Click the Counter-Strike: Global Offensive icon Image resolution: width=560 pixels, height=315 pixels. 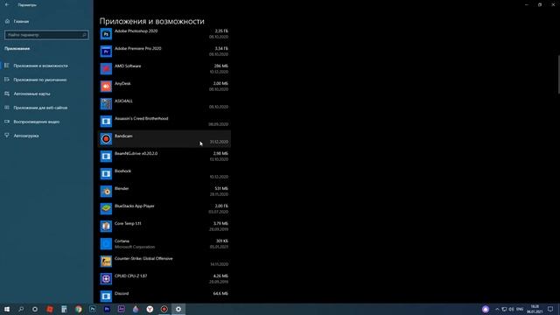tap(106, 262)
